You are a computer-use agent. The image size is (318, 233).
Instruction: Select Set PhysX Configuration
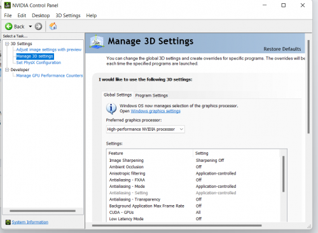tap(39, 63)
